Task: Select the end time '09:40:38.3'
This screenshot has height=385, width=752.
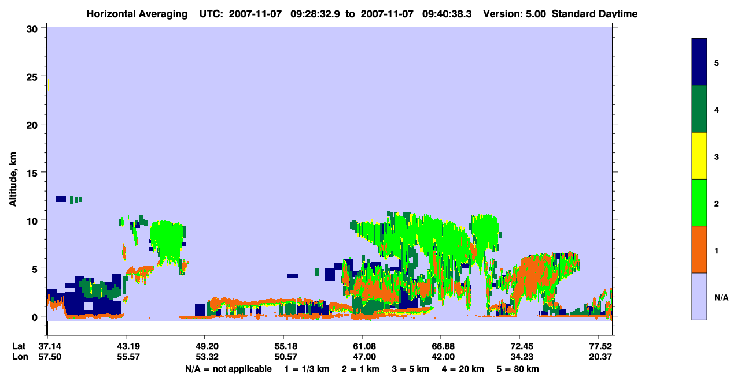Action: click(448, 14)
